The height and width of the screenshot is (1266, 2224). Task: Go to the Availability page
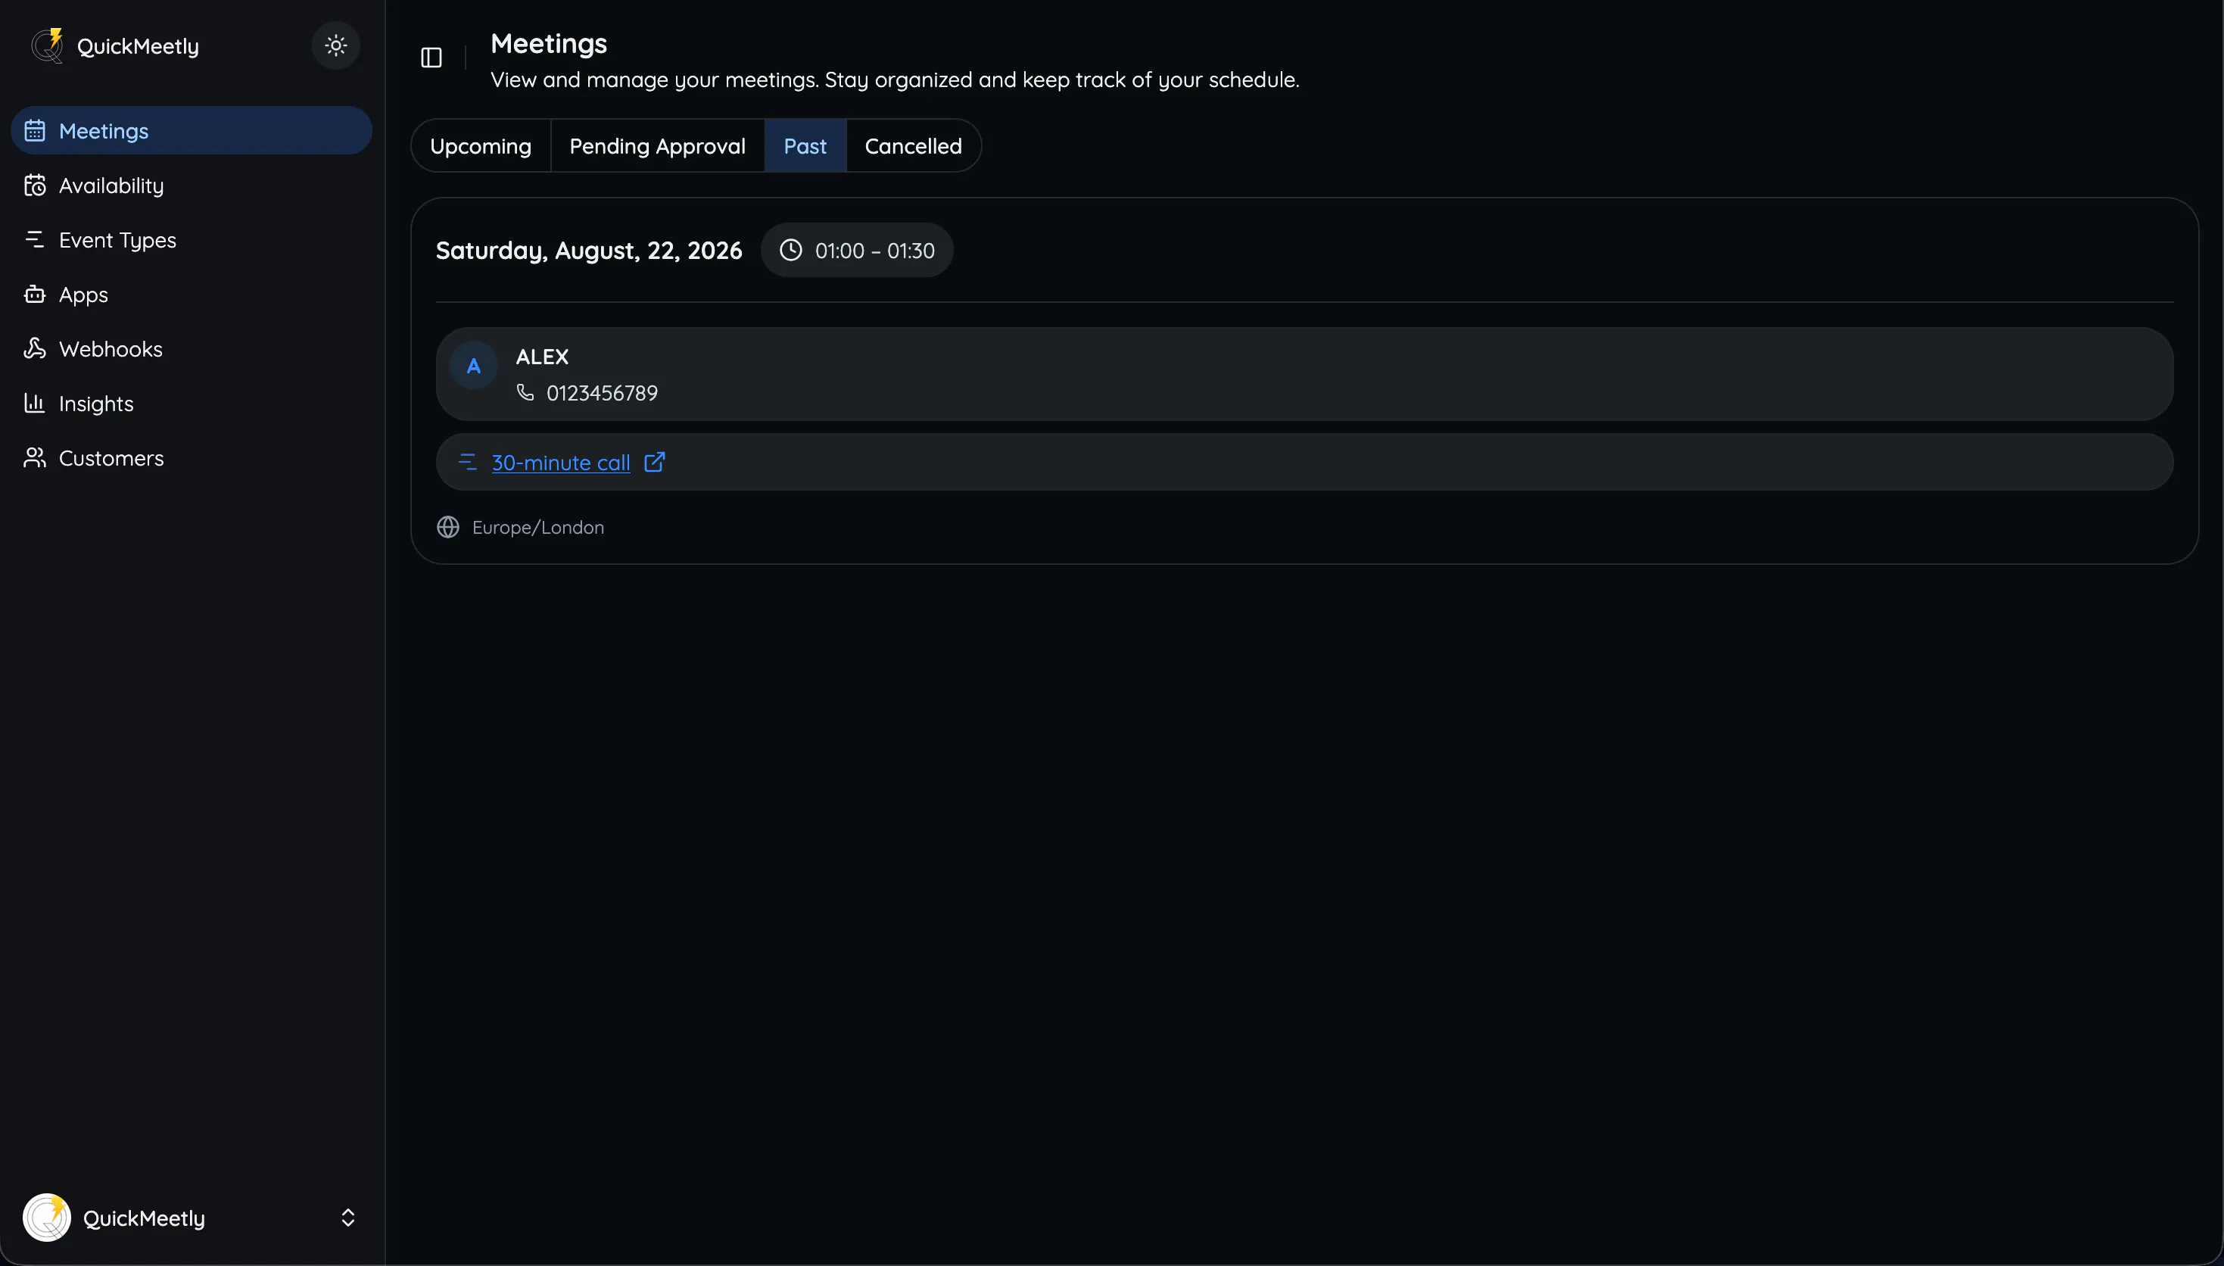pyautogui.click(x=192, y=186)
